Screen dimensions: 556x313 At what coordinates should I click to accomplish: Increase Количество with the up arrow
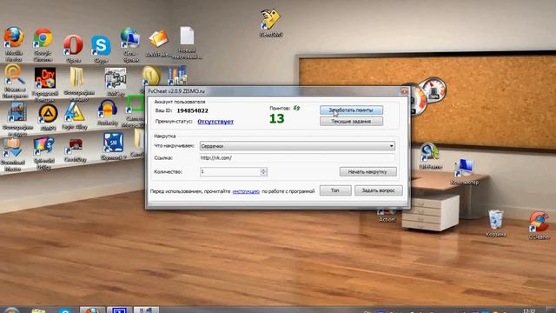tap(263, 170)
